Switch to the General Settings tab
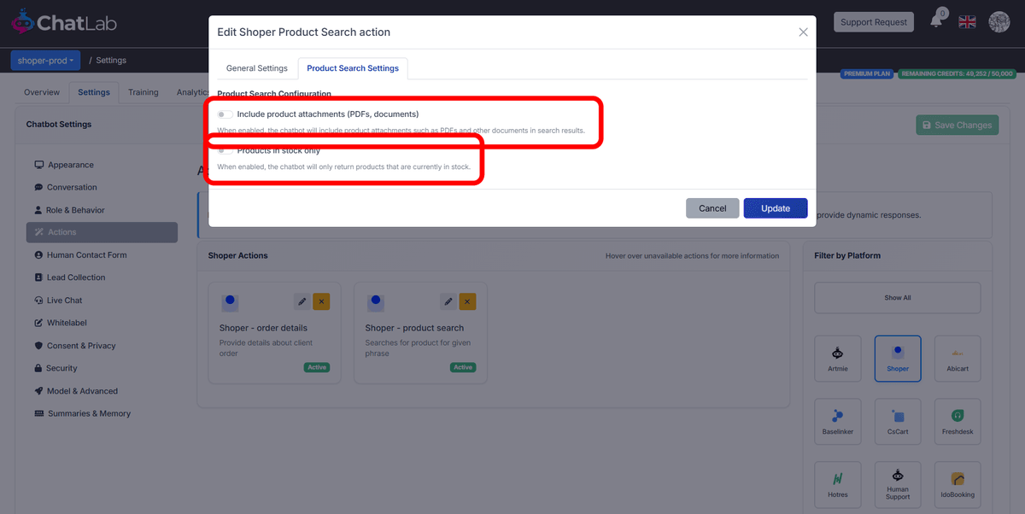The image size is (1025, 514). [x=255, y=67]
